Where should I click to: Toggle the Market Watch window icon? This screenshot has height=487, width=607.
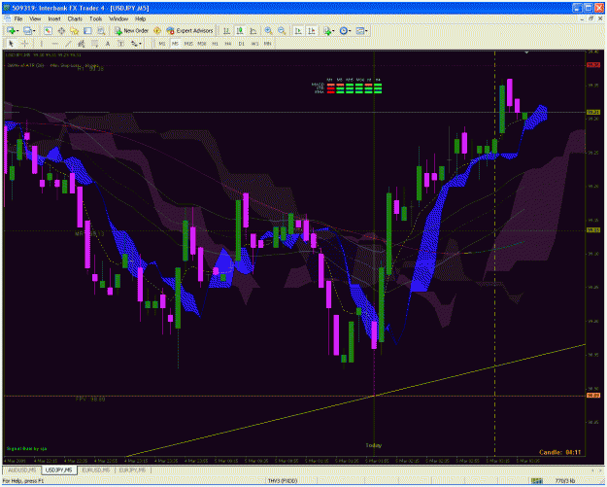pyautogui.click(x=48, y=30)
